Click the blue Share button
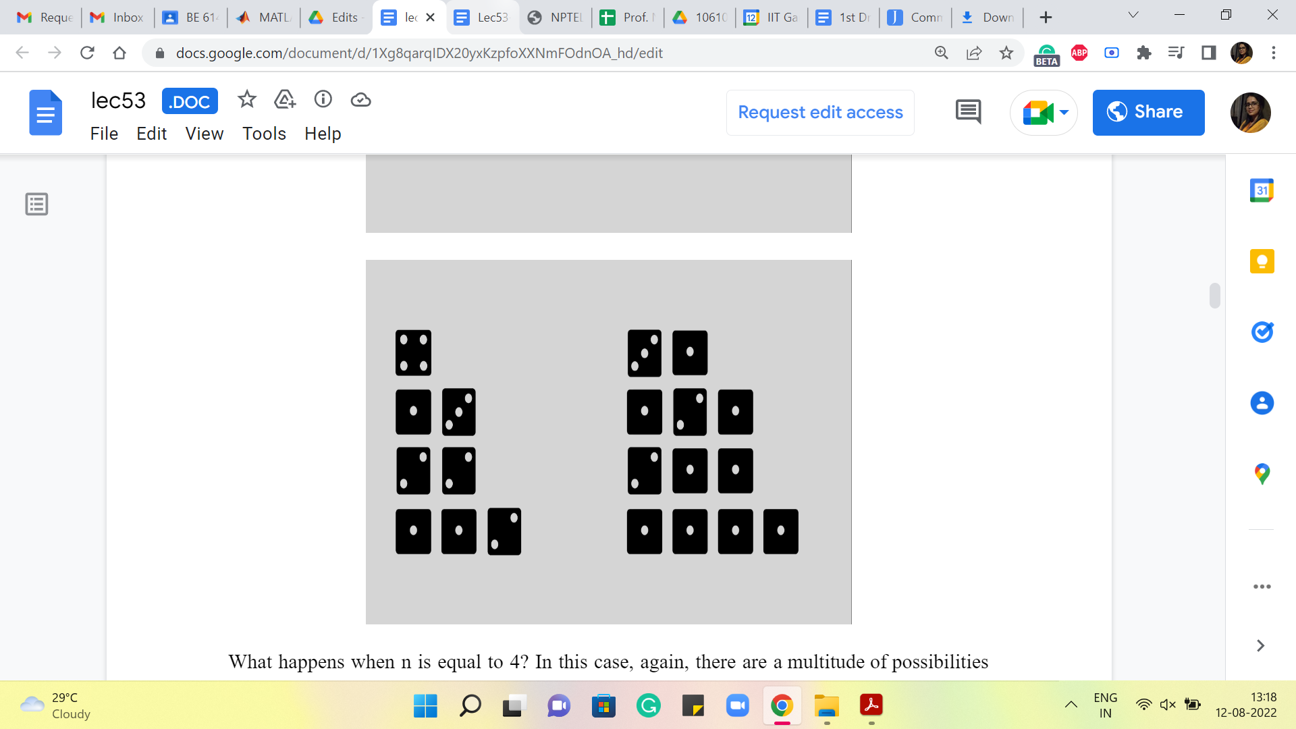Viewport: 1296px width, 729px height. 1148,112
